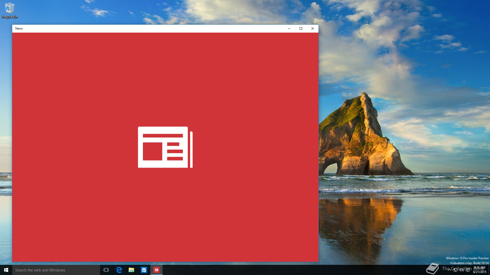
Task: Close the News window
Action: point(313,29)
